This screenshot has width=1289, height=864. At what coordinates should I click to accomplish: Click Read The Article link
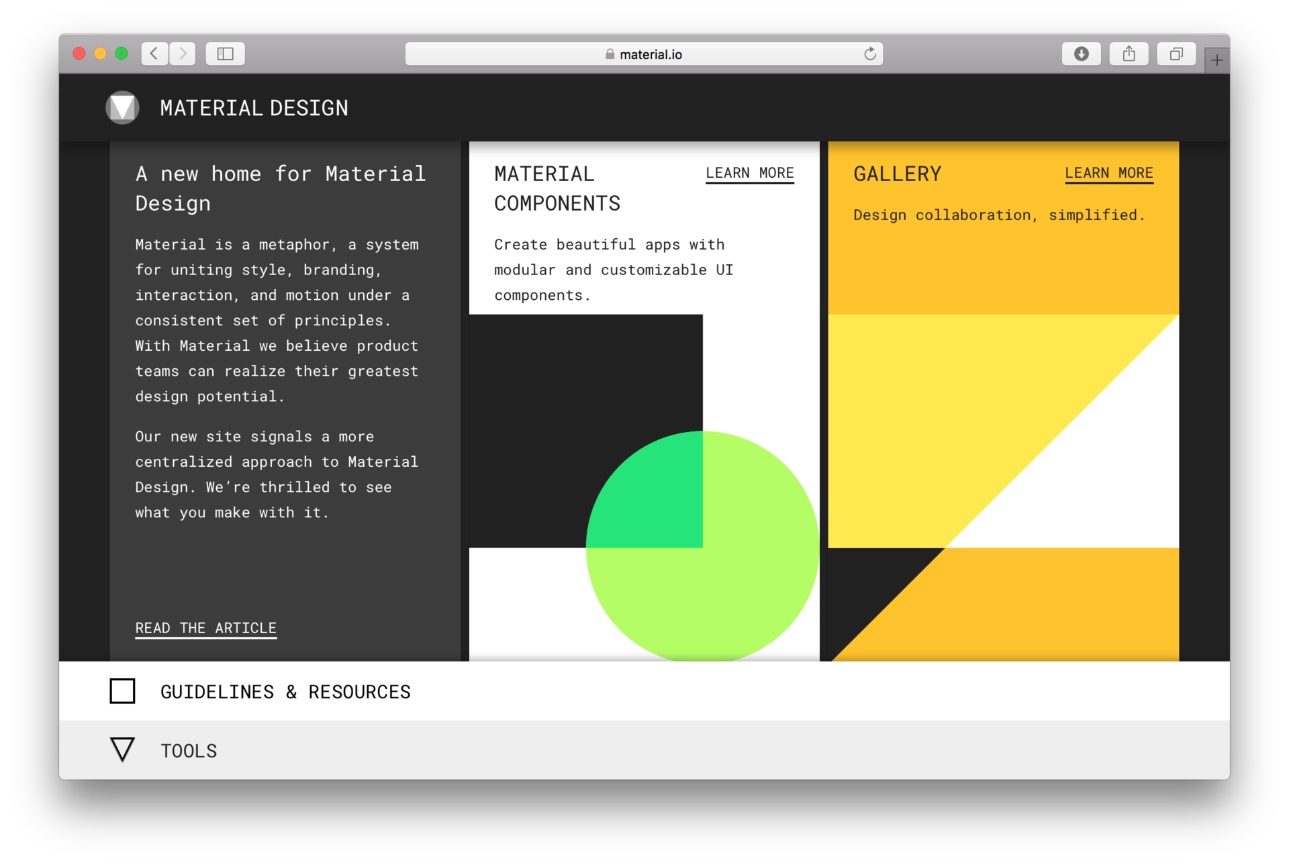205,628
